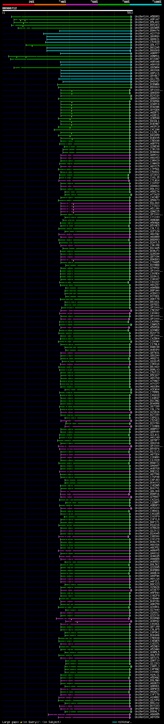Click the =100char. scale legend
Viewport: 164px width, 724px height.
tap(121, 722)
